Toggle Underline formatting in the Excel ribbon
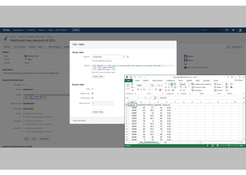The height and width of the screenshot is (175, 246). click(144, 89)
